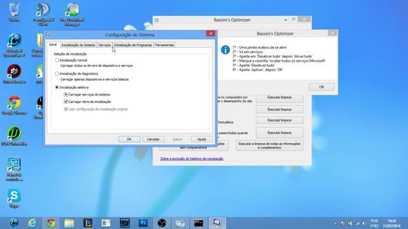The height and width of the screenshot is (229, 408).
Task: Minimize the Bassini's Optimizer main window
Action: tap(286, 20)
